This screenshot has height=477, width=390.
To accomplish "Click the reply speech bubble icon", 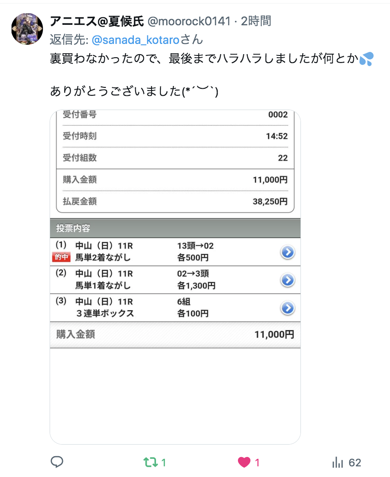I will 57,462.
